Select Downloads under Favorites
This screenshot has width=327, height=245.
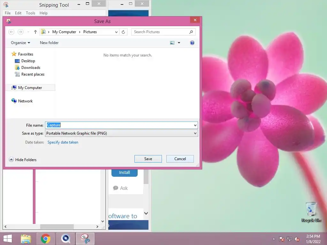point(27,68)
